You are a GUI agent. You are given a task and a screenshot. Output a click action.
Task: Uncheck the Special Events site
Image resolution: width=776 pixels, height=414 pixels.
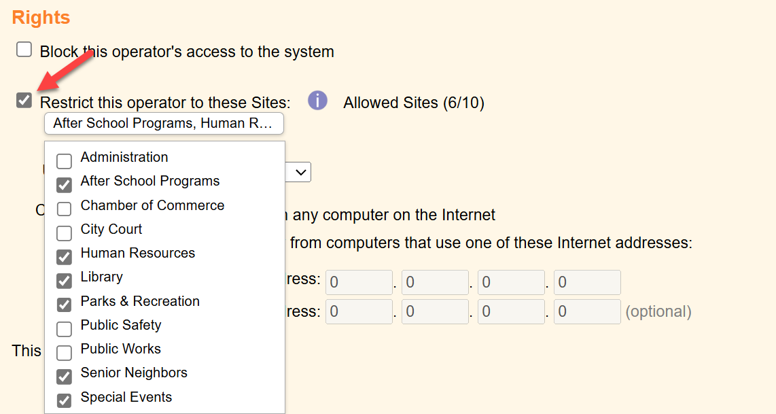(x=64, y=400)
